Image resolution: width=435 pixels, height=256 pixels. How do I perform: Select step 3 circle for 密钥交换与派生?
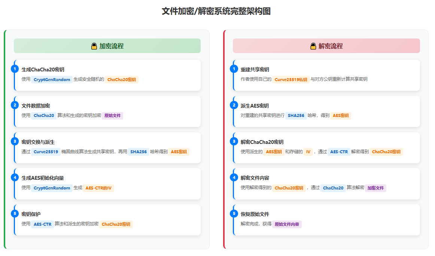(x=15, y=141)
